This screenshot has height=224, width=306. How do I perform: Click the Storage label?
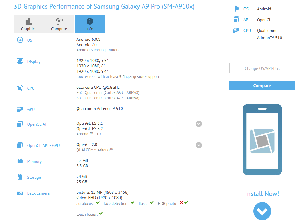tap(34, 177)
